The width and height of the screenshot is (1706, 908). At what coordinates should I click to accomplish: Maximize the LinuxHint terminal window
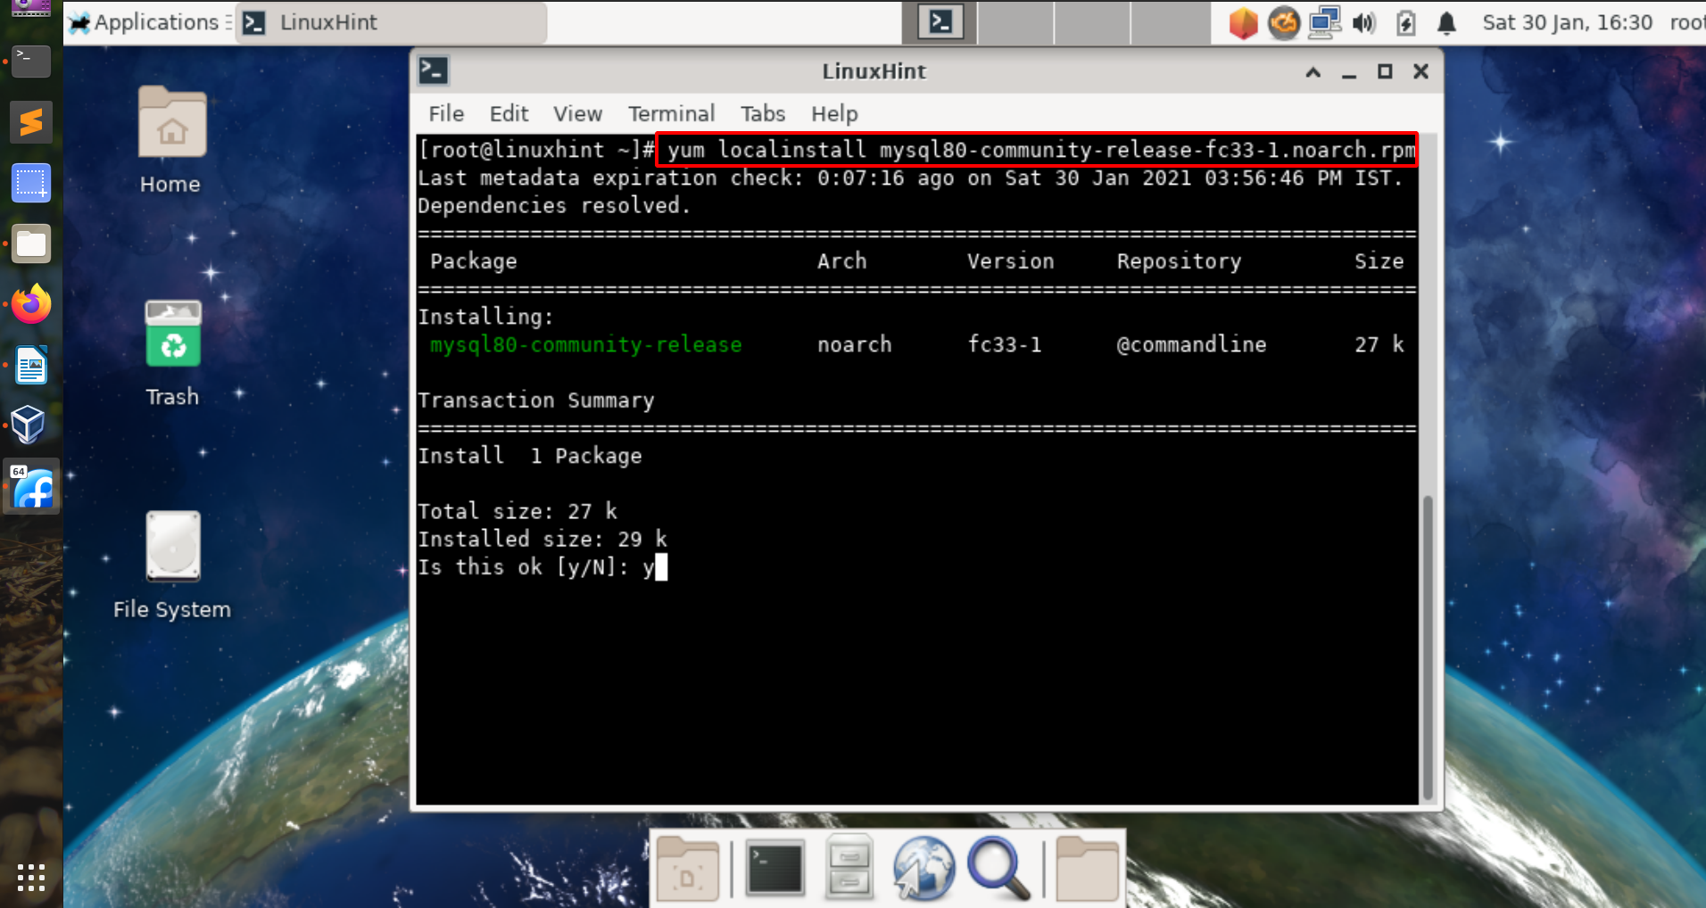tap(1385, 72)
